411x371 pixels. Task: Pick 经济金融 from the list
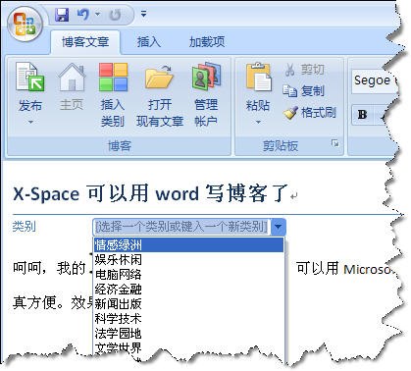click(188, 289)
